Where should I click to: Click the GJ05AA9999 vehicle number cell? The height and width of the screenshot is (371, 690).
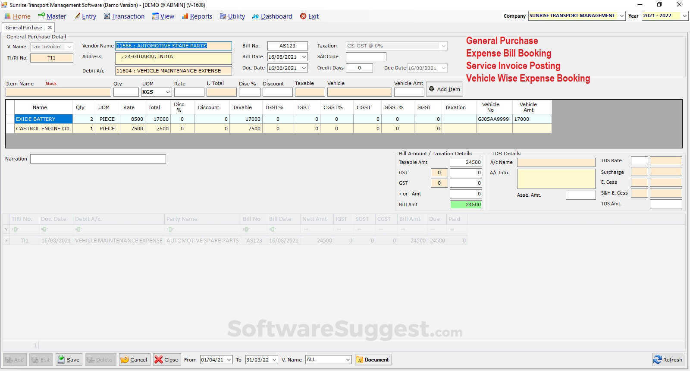(494, 119)
